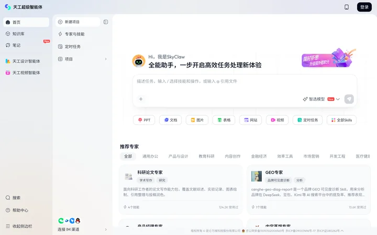This screenshot has height=235, width=377.
Task: Switch to 内容创作 tab
Action: pyautogui.click(x=232, y=156)
